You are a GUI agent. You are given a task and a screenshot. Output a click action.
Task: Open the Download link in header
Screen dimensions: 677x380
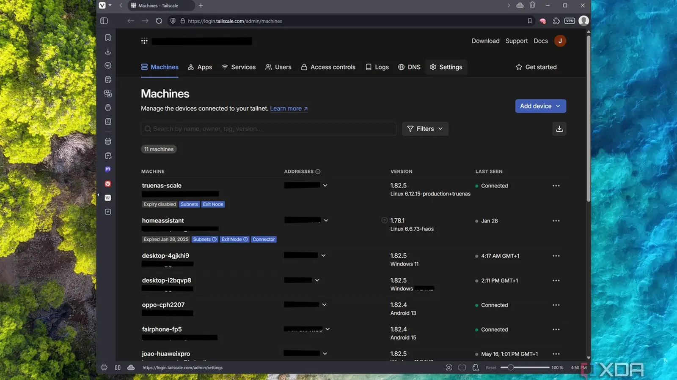tap(485, 41)
